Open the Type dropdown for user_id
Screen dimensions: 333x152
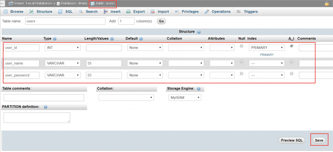coord(62,48)
